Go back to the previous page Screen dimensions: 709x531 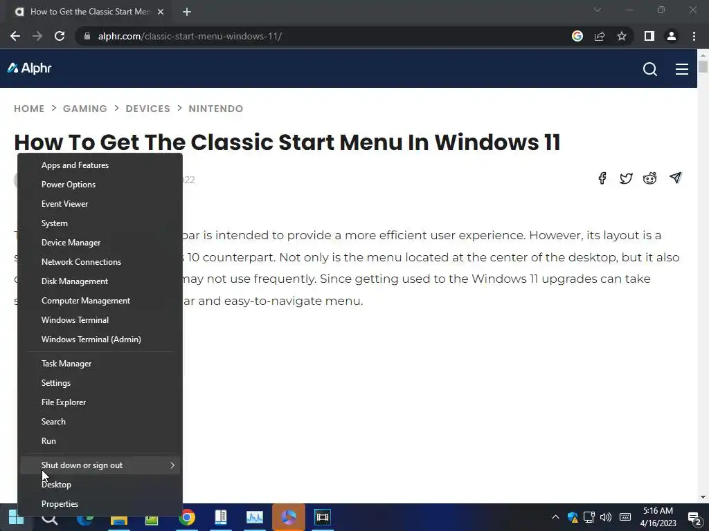click(15, 36)
